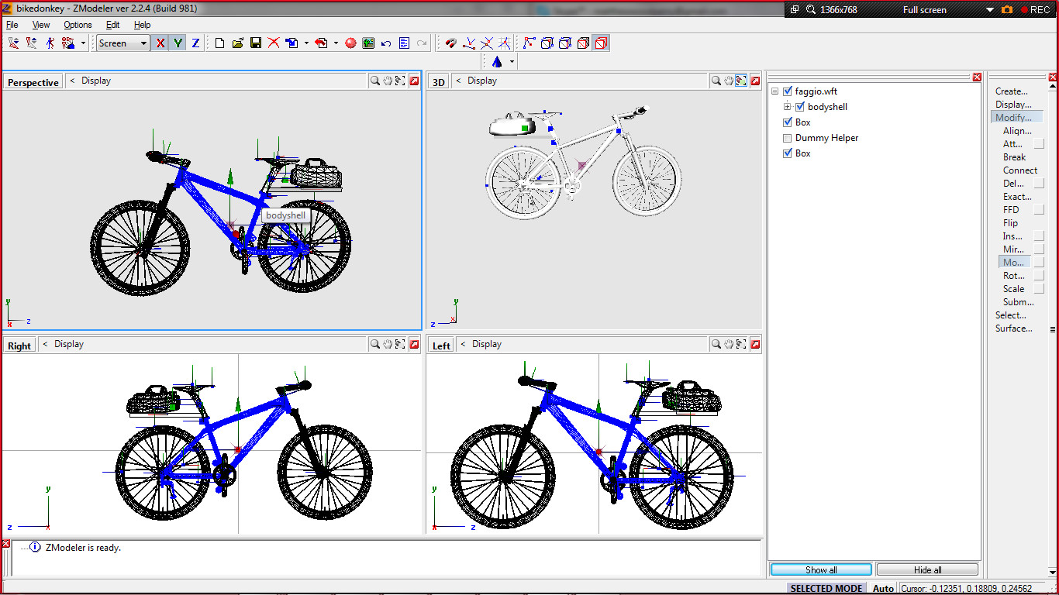This screenshot has height=595, width=1059.
Task: Uncheck the faggio.wft checkbox
Action: [788, 91]
